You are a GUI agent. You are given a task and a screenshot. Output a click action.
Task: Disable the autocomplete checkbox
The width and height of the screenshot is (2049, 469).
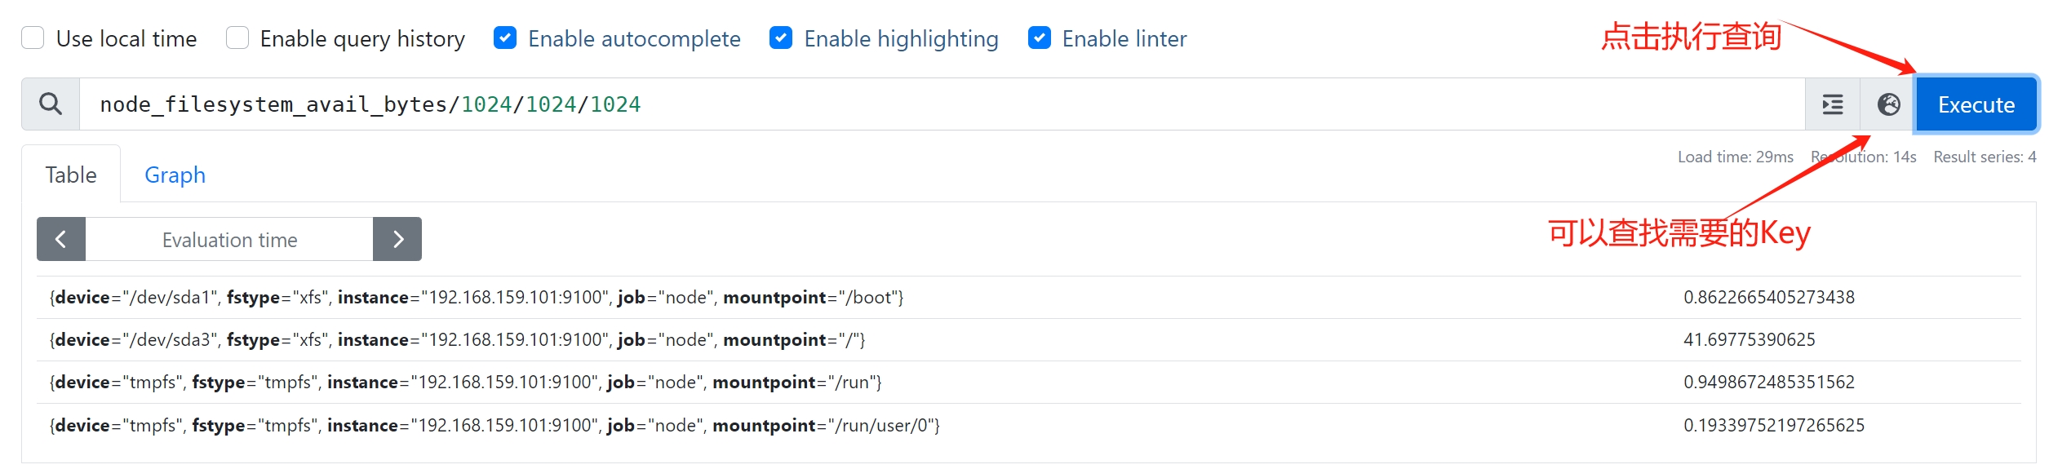pyautogui.click(x=505, y=38)
